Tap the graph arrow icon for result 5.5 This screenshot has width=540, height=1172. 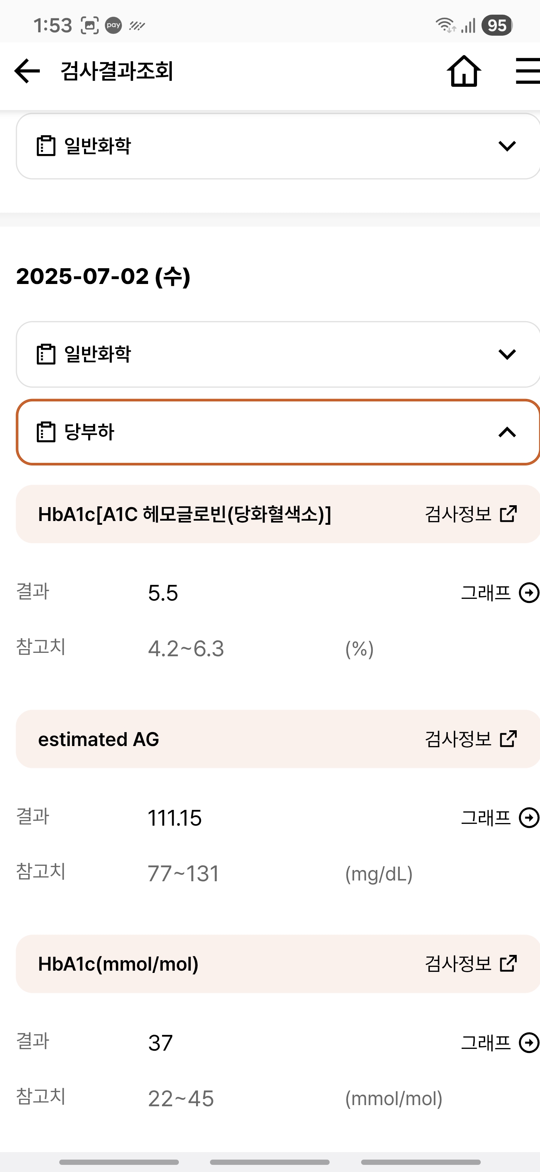point(529,593)
